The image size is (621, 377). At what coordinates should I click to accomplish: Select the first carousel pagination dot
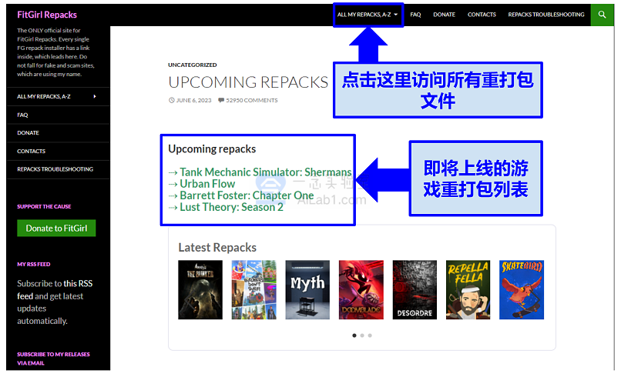[x=354, y=335]
